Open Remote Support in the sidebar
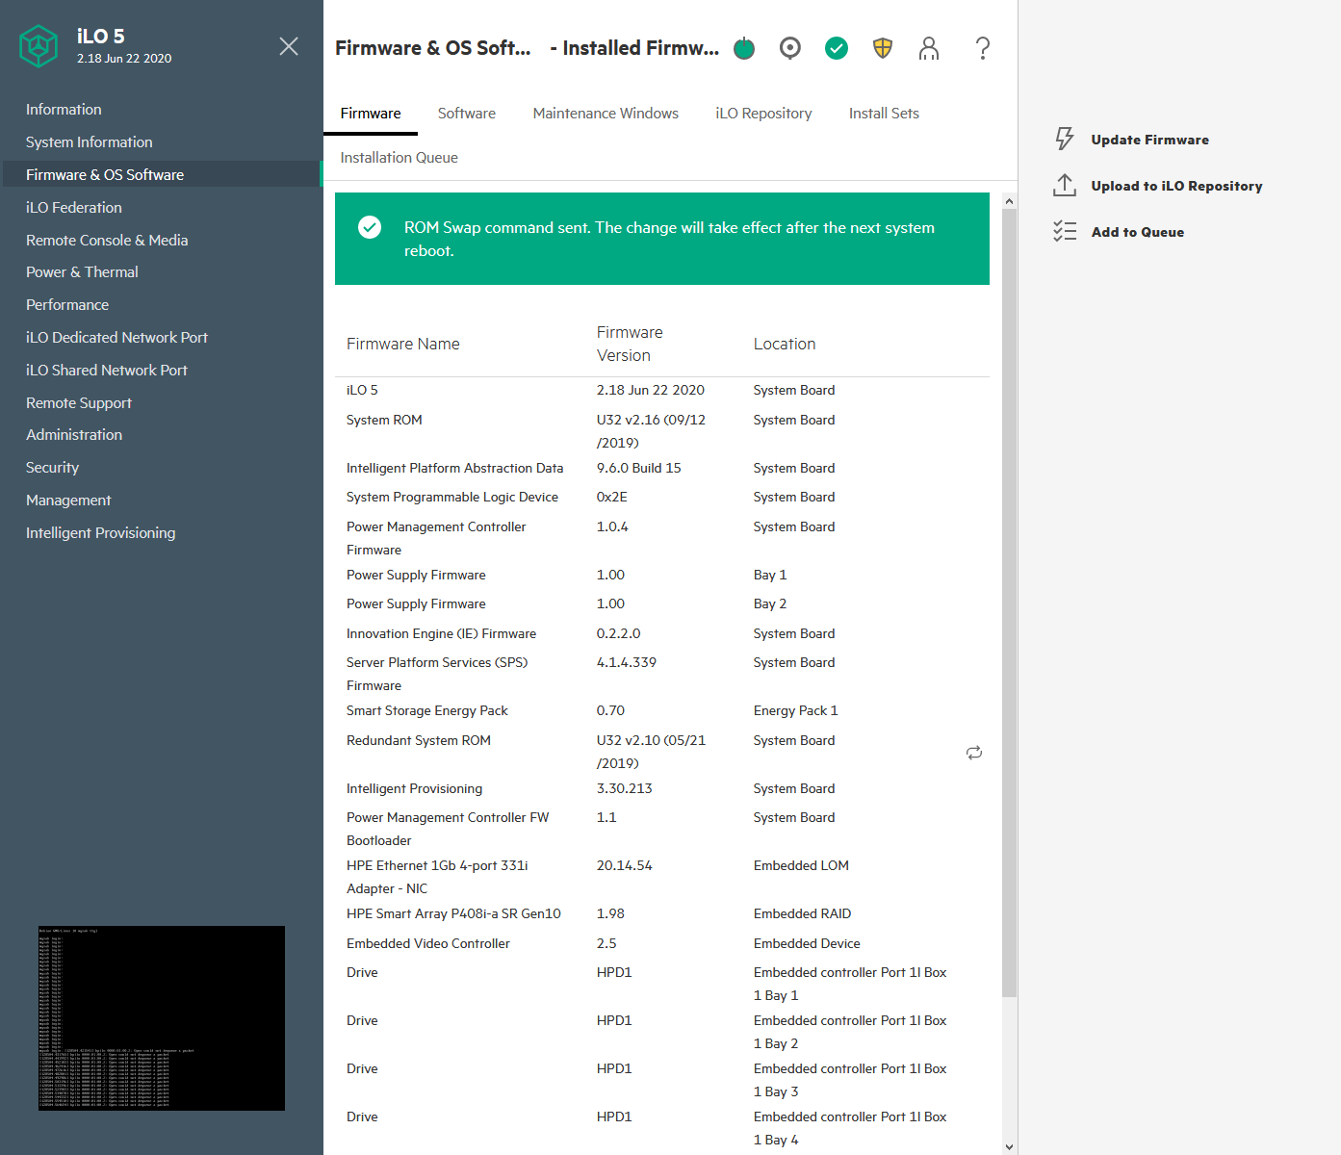Screen dimensions: 1341x1155 pos(79,403)
